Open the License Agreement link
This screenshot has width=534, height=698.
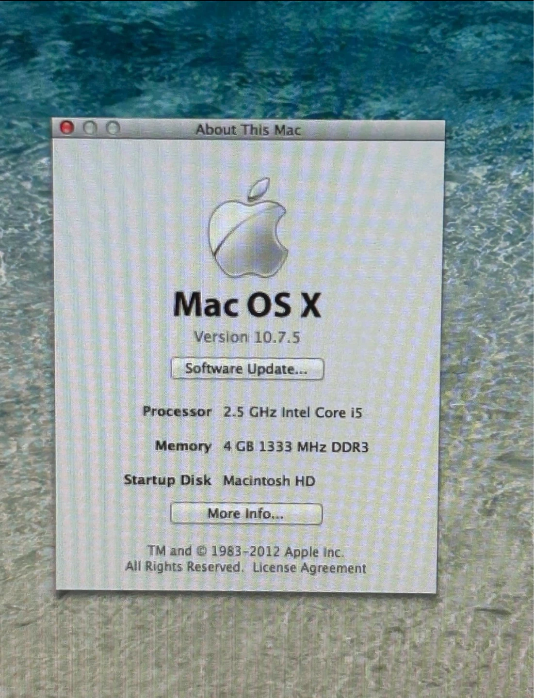click(309, 568)
